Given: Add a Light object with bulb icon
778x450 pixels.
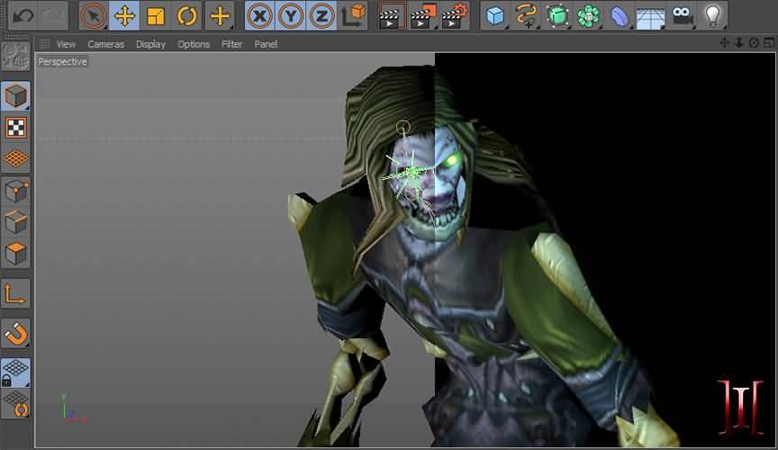Looking at the screenshot, I should coord(712,16).
